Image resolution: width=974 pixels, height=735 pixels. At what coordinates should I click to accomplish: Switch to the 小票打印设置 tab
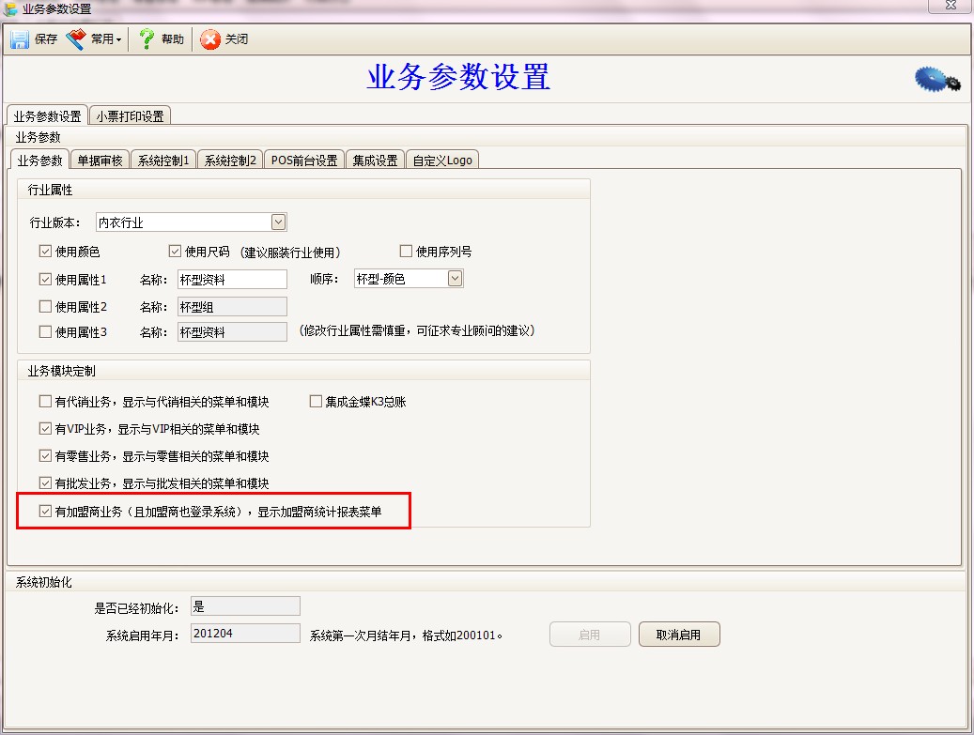point(131,115)
